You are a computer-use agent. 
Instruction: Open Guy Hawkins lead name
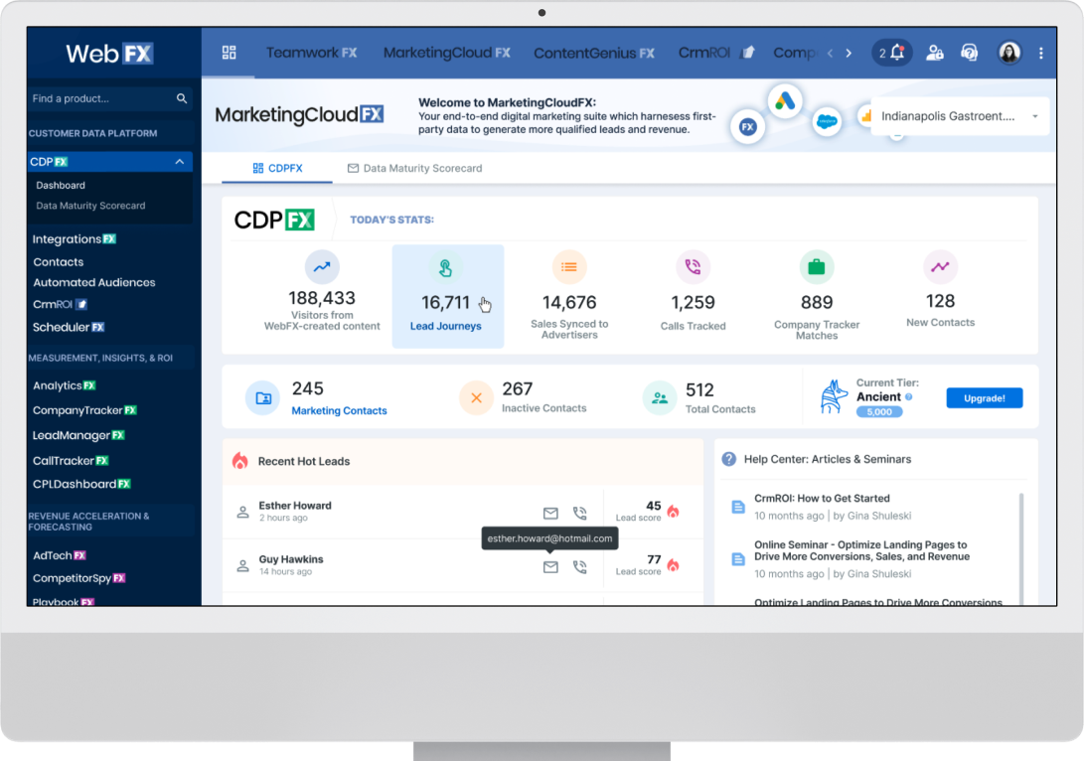coord(291,559)
